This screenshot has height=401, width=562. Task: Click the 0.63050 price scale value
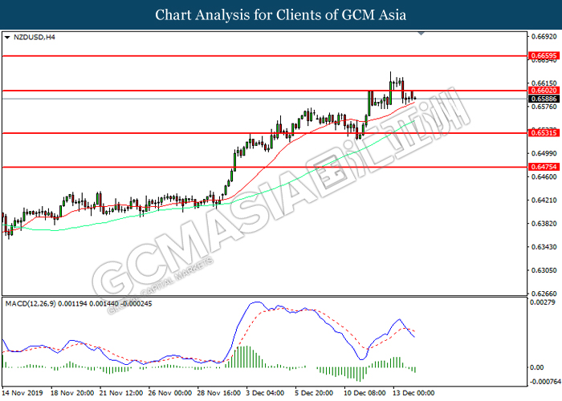click(544, 270)
